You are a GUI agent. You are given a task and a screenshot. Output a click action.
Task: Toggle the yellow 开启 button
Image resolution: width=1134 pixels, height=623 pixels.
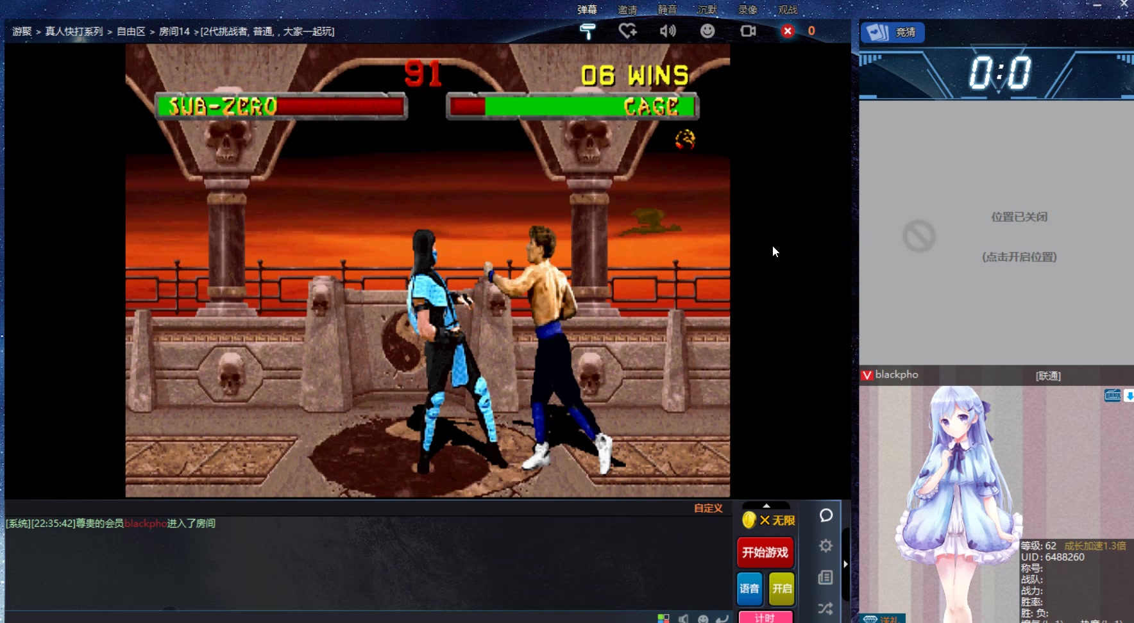click(x=782, y=588)
